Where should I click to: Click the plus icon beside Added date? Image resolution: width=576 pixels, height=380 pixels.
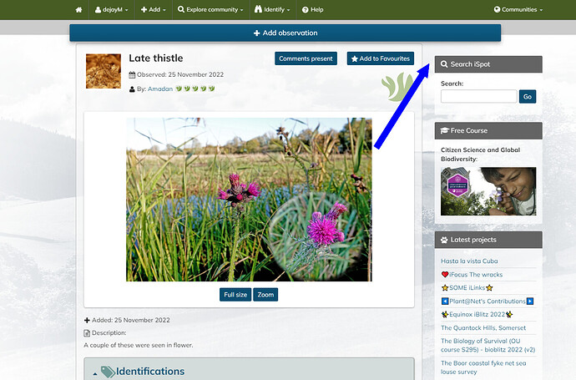[87, 321]
